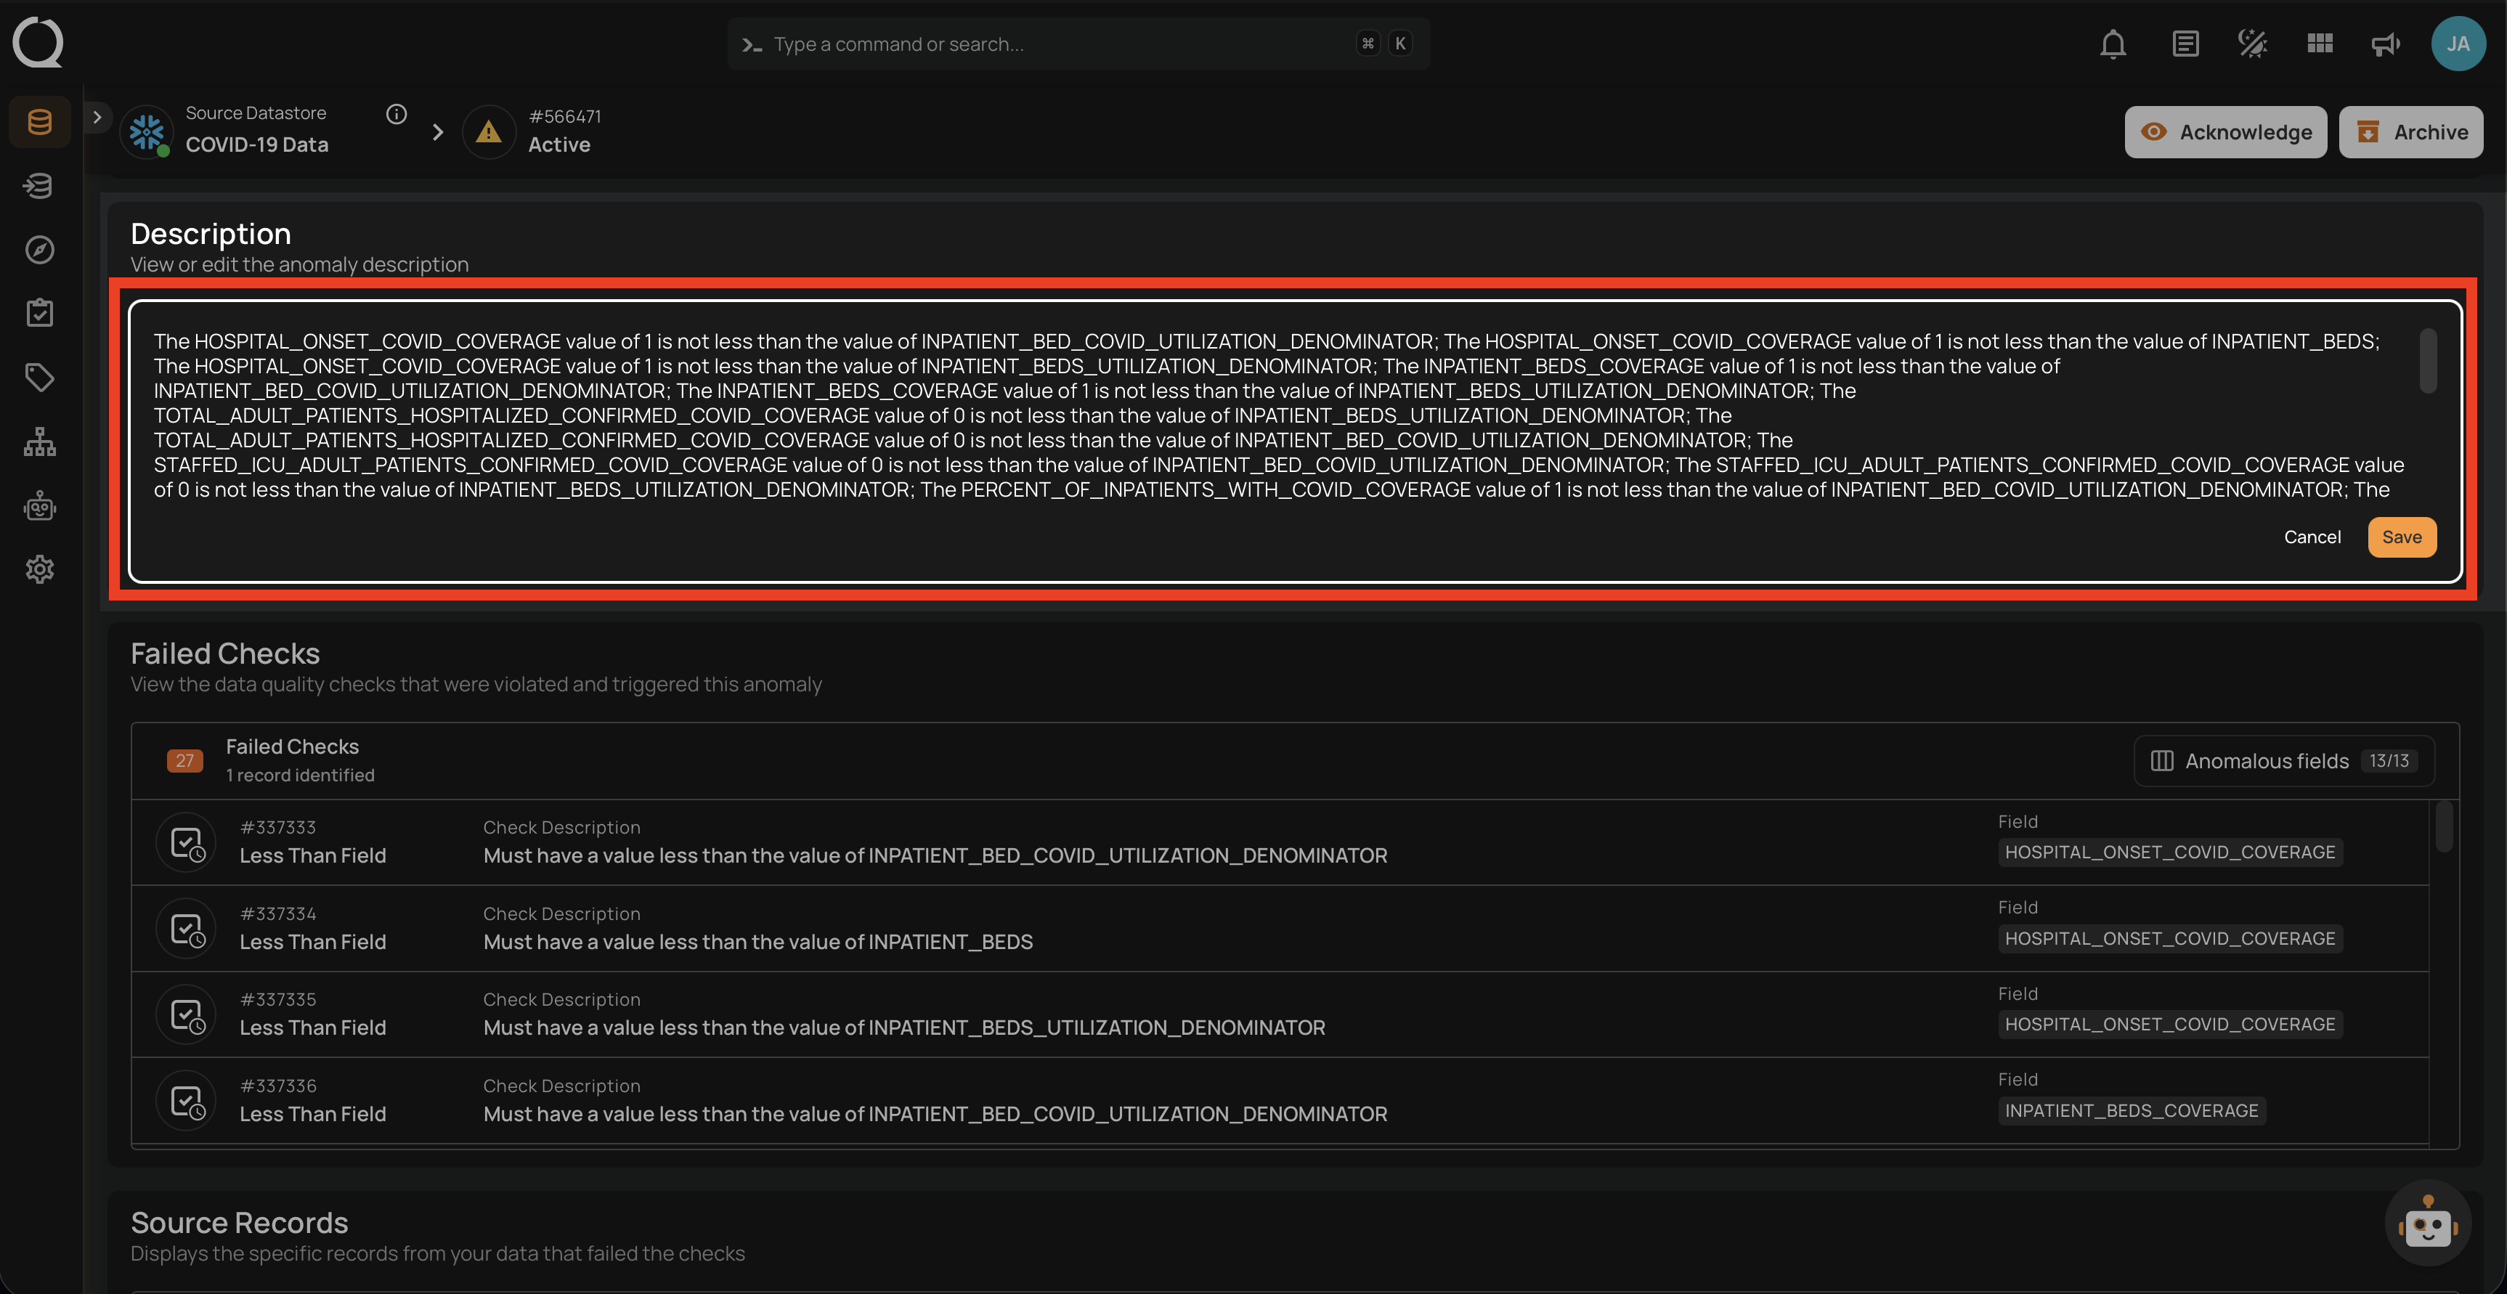Open the Anomalous fields column selector

pos(2284,761)
